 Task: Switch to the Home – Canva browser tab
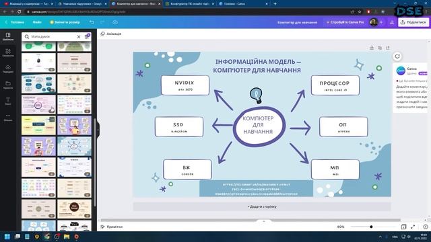[x=242, y=4]
